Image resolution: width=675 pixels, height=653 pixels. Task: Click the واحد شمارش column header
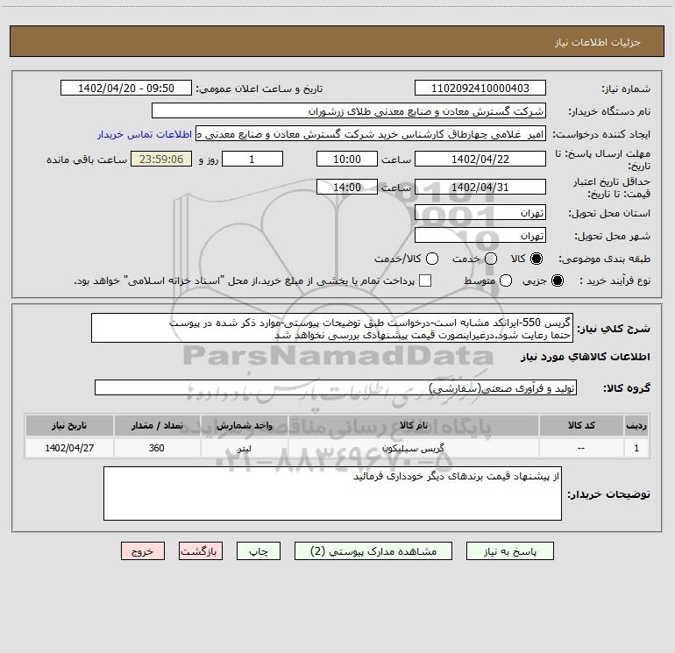[x=244, y=425]
